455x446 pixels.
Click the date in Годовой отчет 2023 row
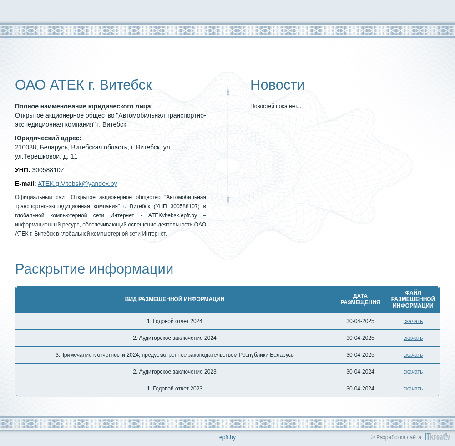[360, 389]
